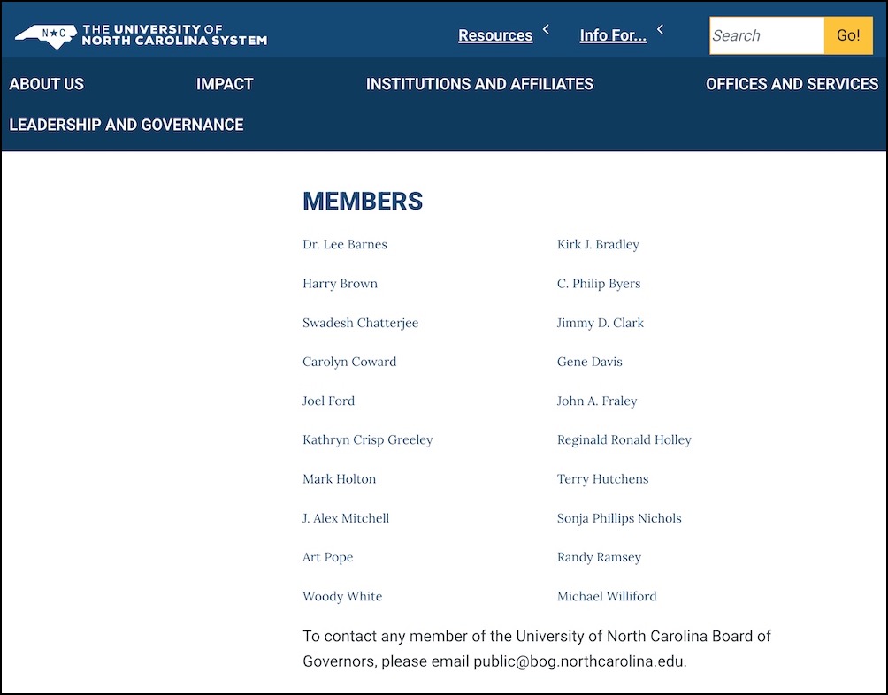888x695 pixels.
Task: Open the Resources link
Action: (495, 35)
